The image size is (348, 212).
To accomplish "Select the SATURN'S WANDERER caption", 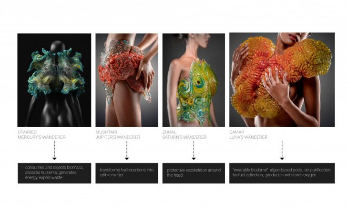I will [x=184, y=137].
